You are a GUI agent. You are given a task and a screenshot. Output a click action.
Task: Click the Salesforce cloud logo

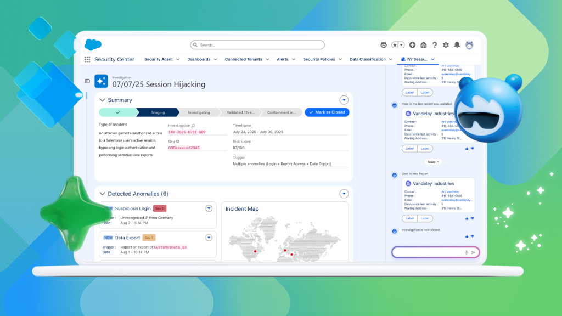(x=93, y=45)
